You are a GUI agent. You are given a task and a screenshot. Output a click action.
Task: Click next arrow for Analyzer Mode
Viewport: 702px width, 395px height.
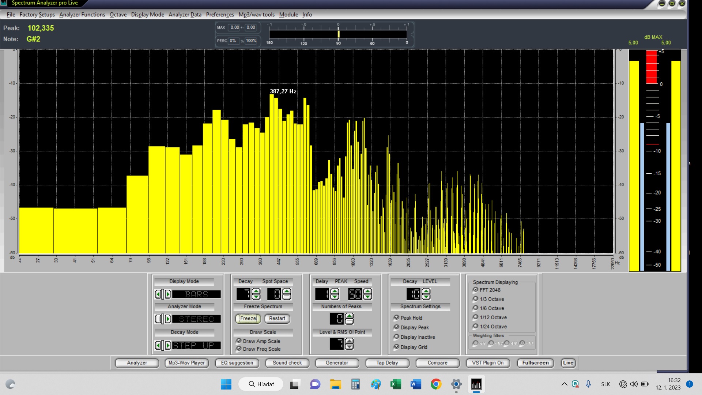tap(168, 319)
